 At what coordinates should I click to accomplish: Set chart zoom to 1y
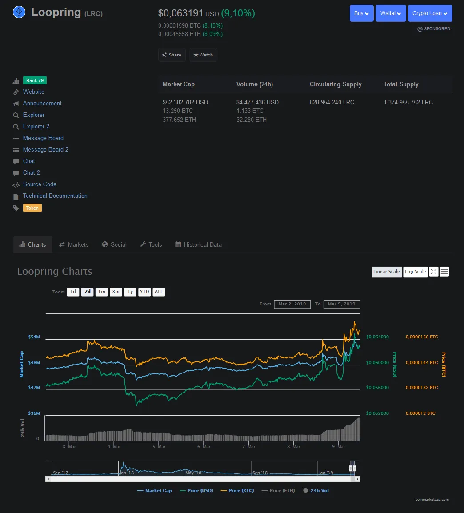[x=130, y=292]
